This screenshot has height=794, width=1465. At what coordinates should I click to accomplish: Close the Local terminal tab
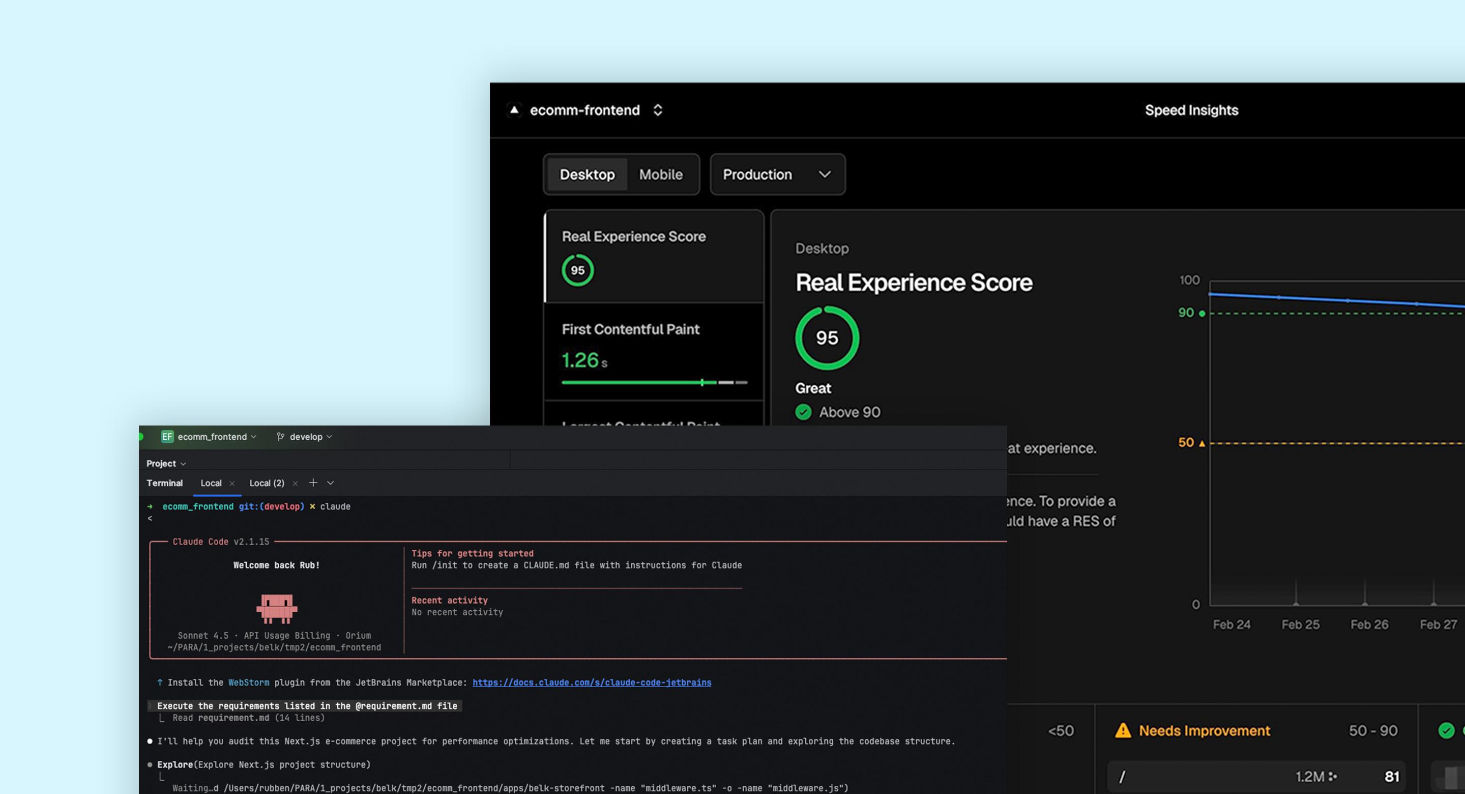click(232, 483)
